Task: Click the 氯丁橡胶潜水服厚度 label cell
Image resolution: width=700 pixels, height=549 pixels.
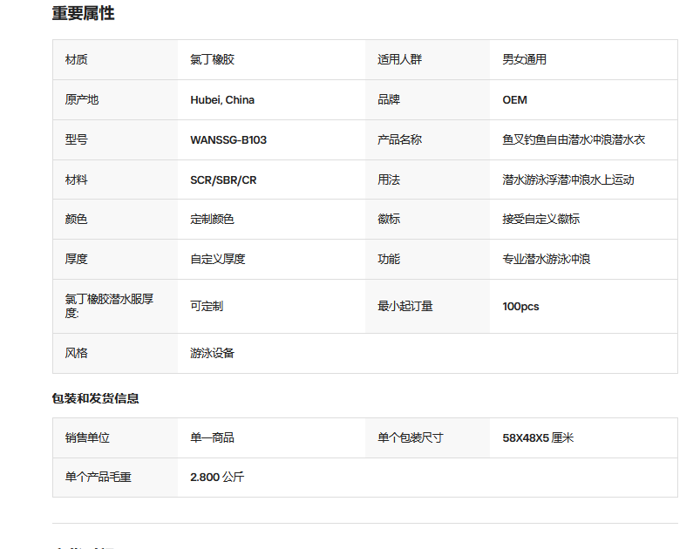Action: [x=115, y=307]
